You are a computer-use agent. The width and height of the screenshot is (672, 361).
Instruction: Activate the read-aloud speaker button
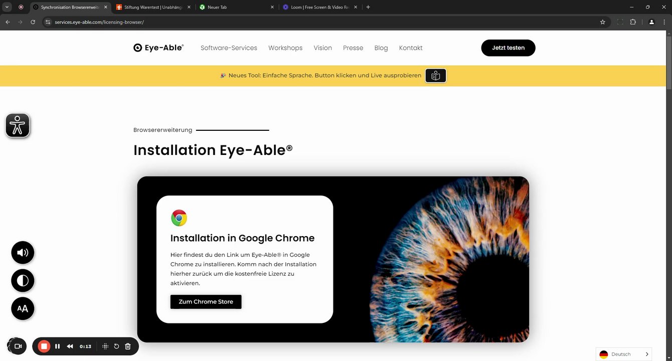23,253
